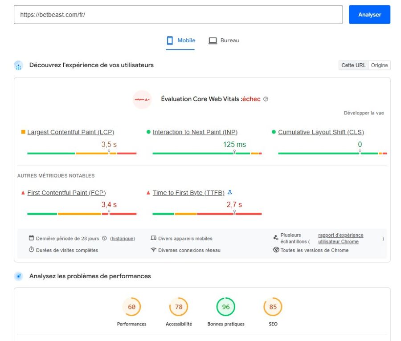Open the historique link
This screenshot has width=401, height=341.
point(123,239)
